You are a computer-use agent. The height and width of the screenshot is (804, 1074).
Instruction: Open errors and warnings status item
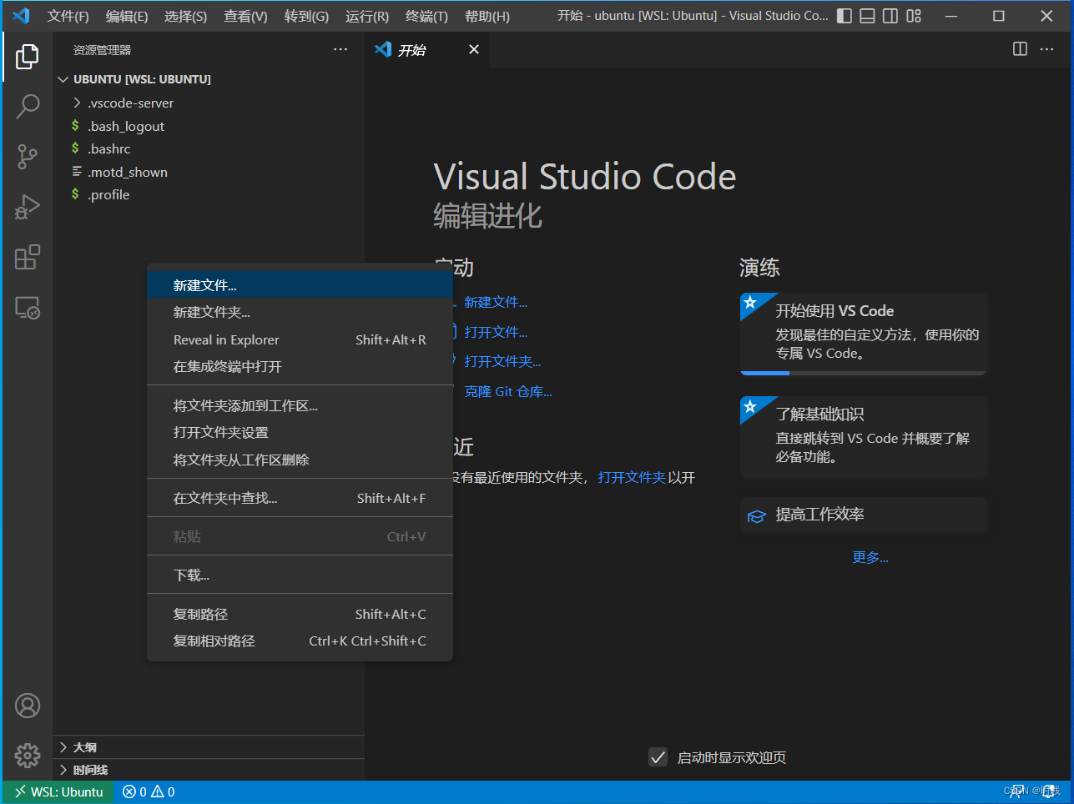(x=149, y=792)
